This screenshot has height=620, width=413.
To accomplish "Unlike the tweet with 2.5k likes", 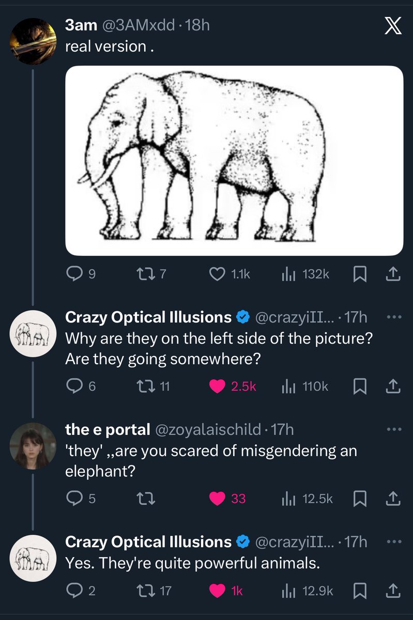I will point(218,386).
